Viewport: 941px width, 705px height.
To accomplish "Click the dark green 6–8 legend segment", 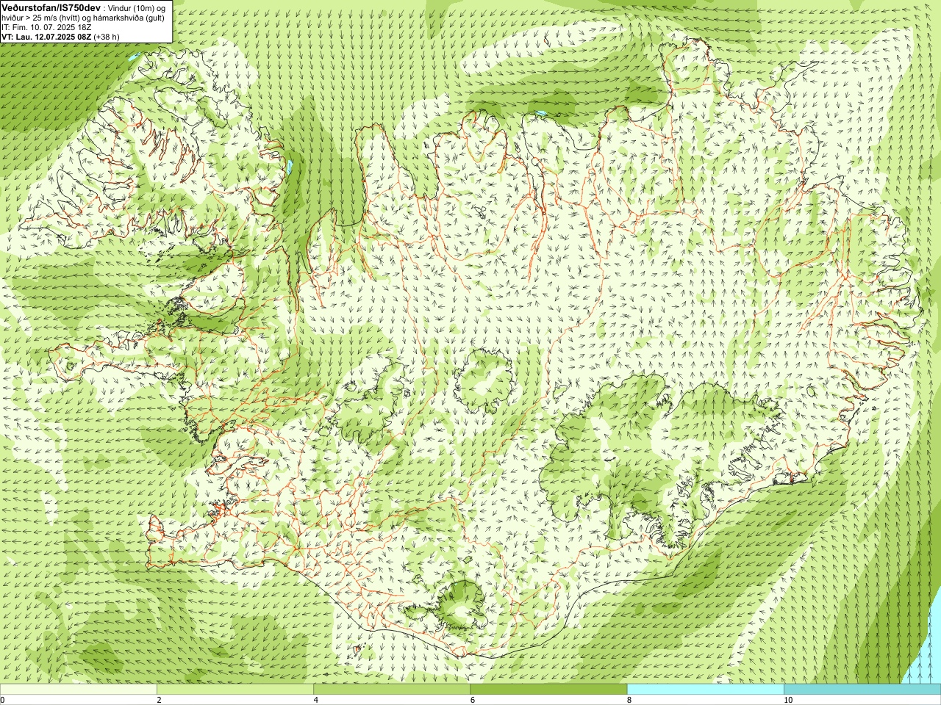I will (x=548, y=690).
